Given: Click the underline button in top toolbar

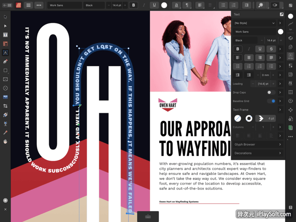Looking at the screenshot, I should 155,5.
